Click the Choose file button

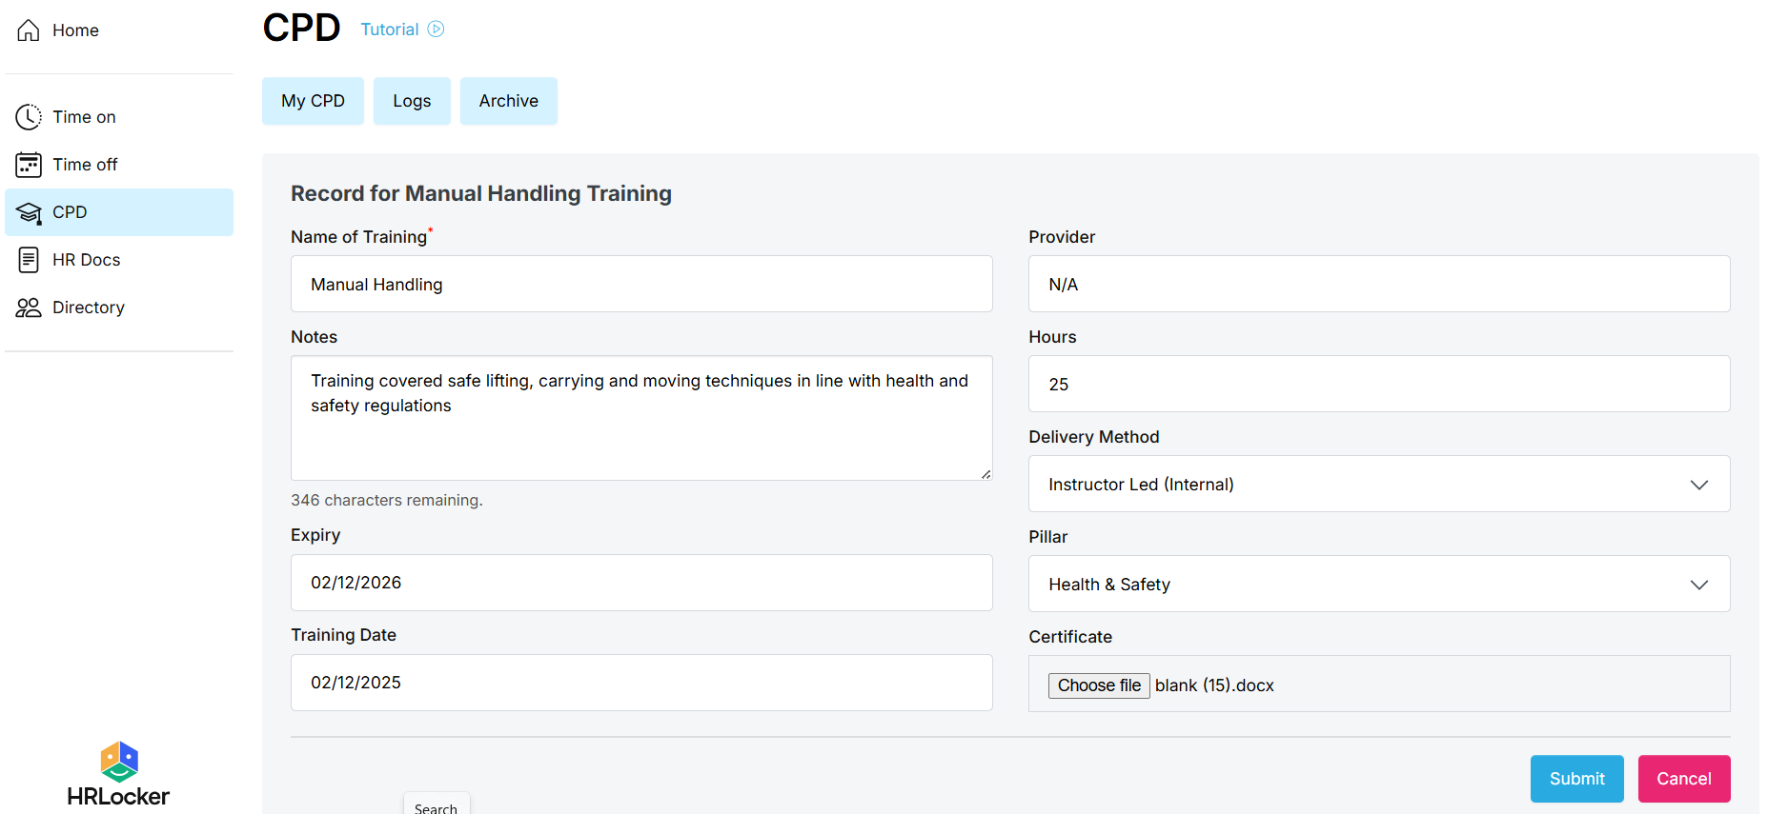pos(1099,685)
